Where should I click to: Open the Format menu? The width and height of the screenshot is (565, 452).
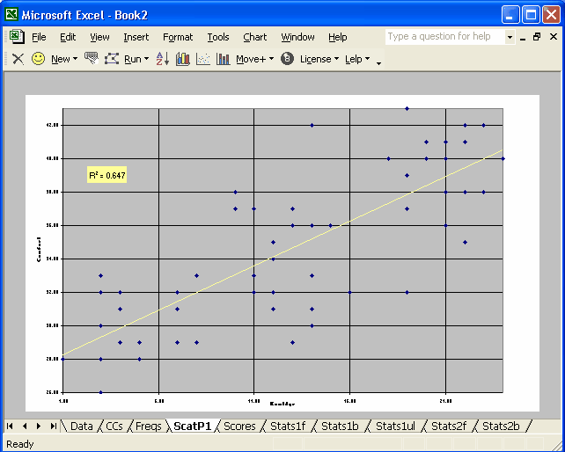[178, 37]
